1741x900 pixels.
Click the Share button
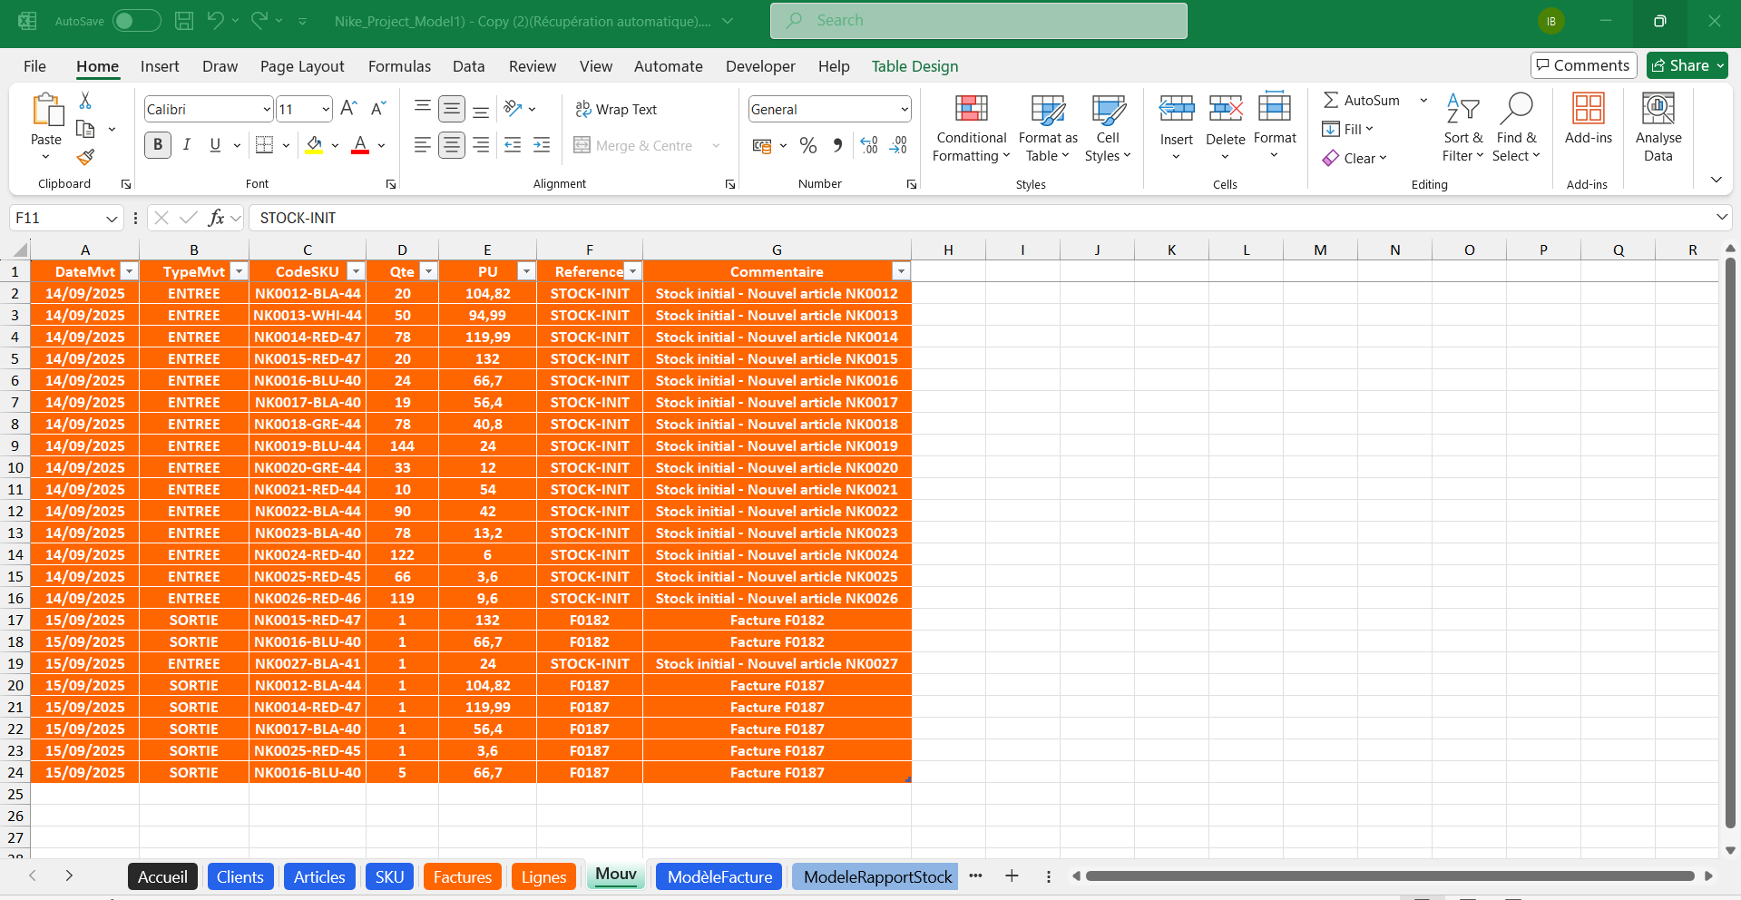click(1687, 65)
